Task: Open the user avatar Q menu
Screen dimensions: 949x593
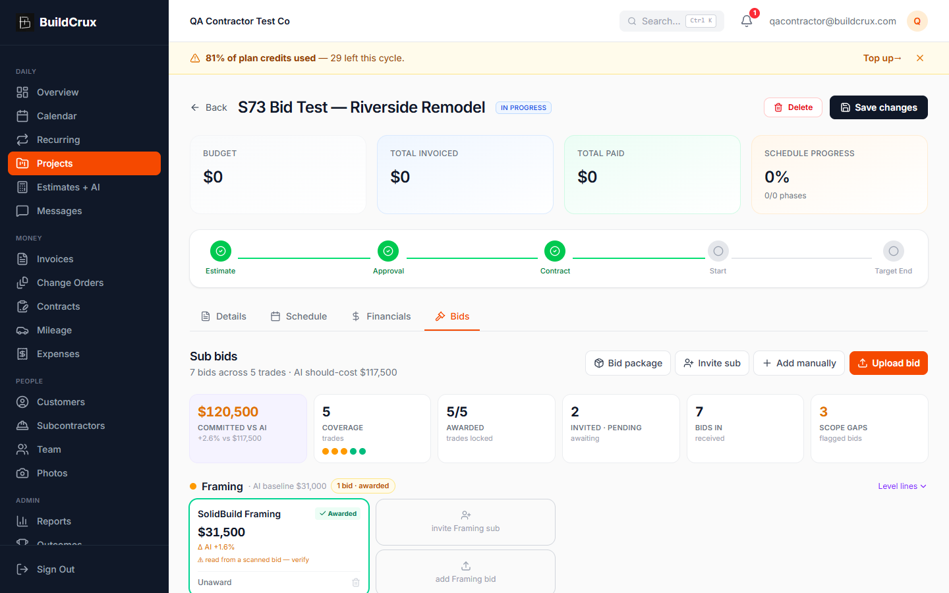Action: tap(917, 21)
